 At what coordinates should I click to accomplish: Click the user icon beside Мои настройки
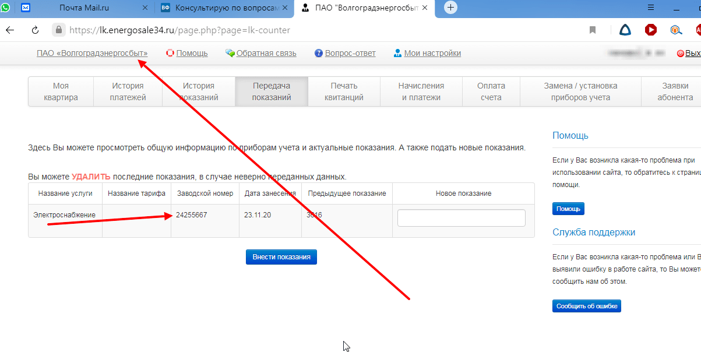[398, 53]
